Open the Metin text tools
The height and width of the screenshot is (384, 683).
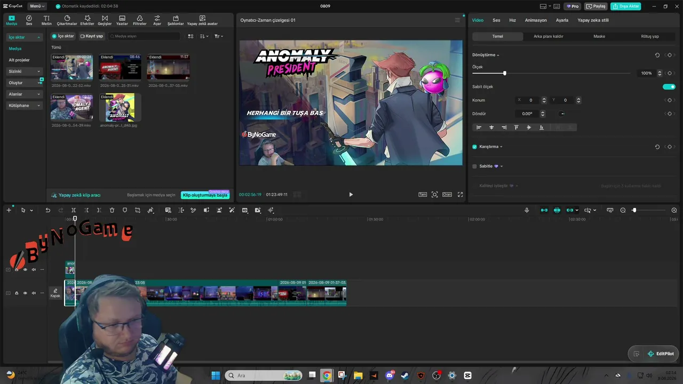[x=46, y=20]
